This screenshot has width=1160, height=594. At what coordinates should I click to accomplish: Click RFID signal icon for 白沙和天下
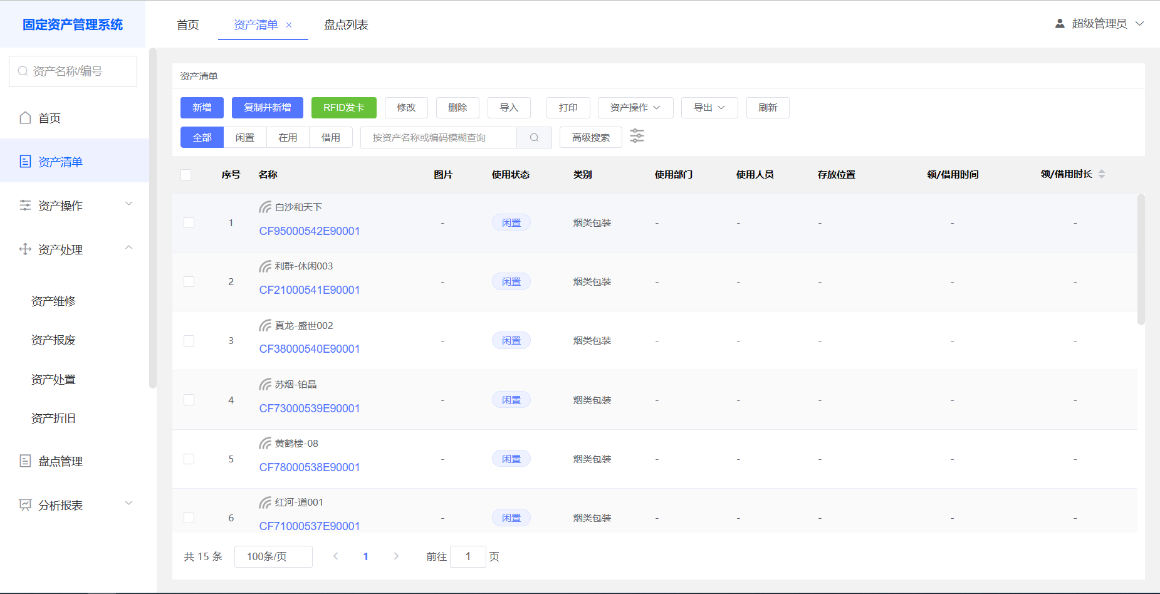(x=265, y=207)
